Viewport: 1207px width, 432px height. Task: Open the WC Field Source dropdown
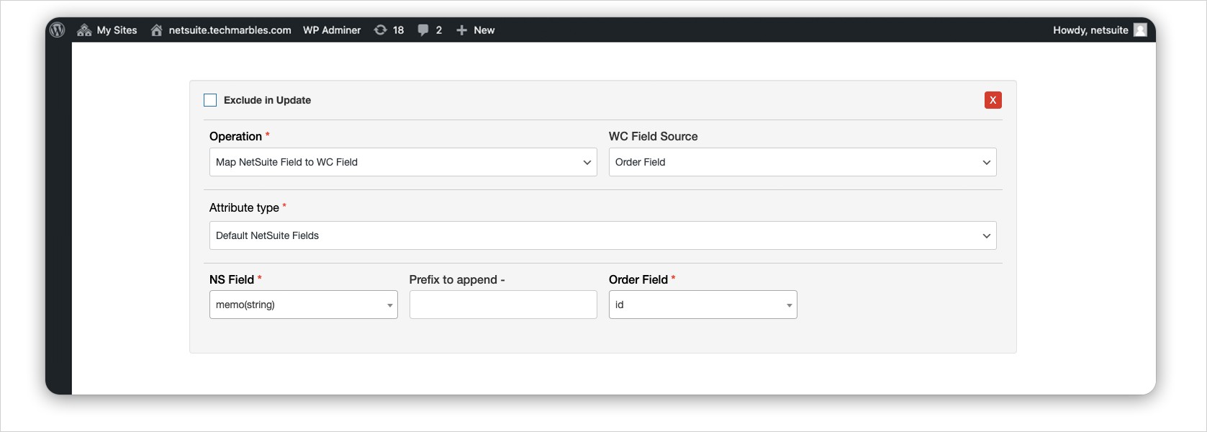pos(803,162)
